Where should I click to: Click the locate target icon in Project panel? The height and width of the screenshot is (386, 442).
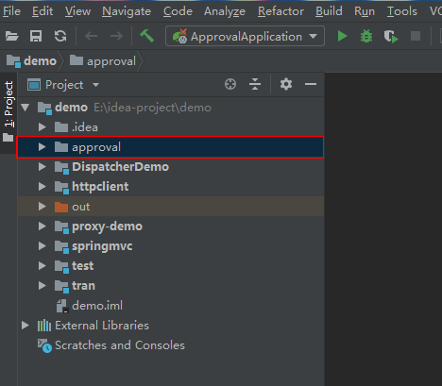(230, 84)
